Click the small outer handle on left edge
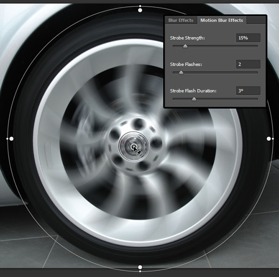Viewport: 279px width, 277px height. point(7,138)
